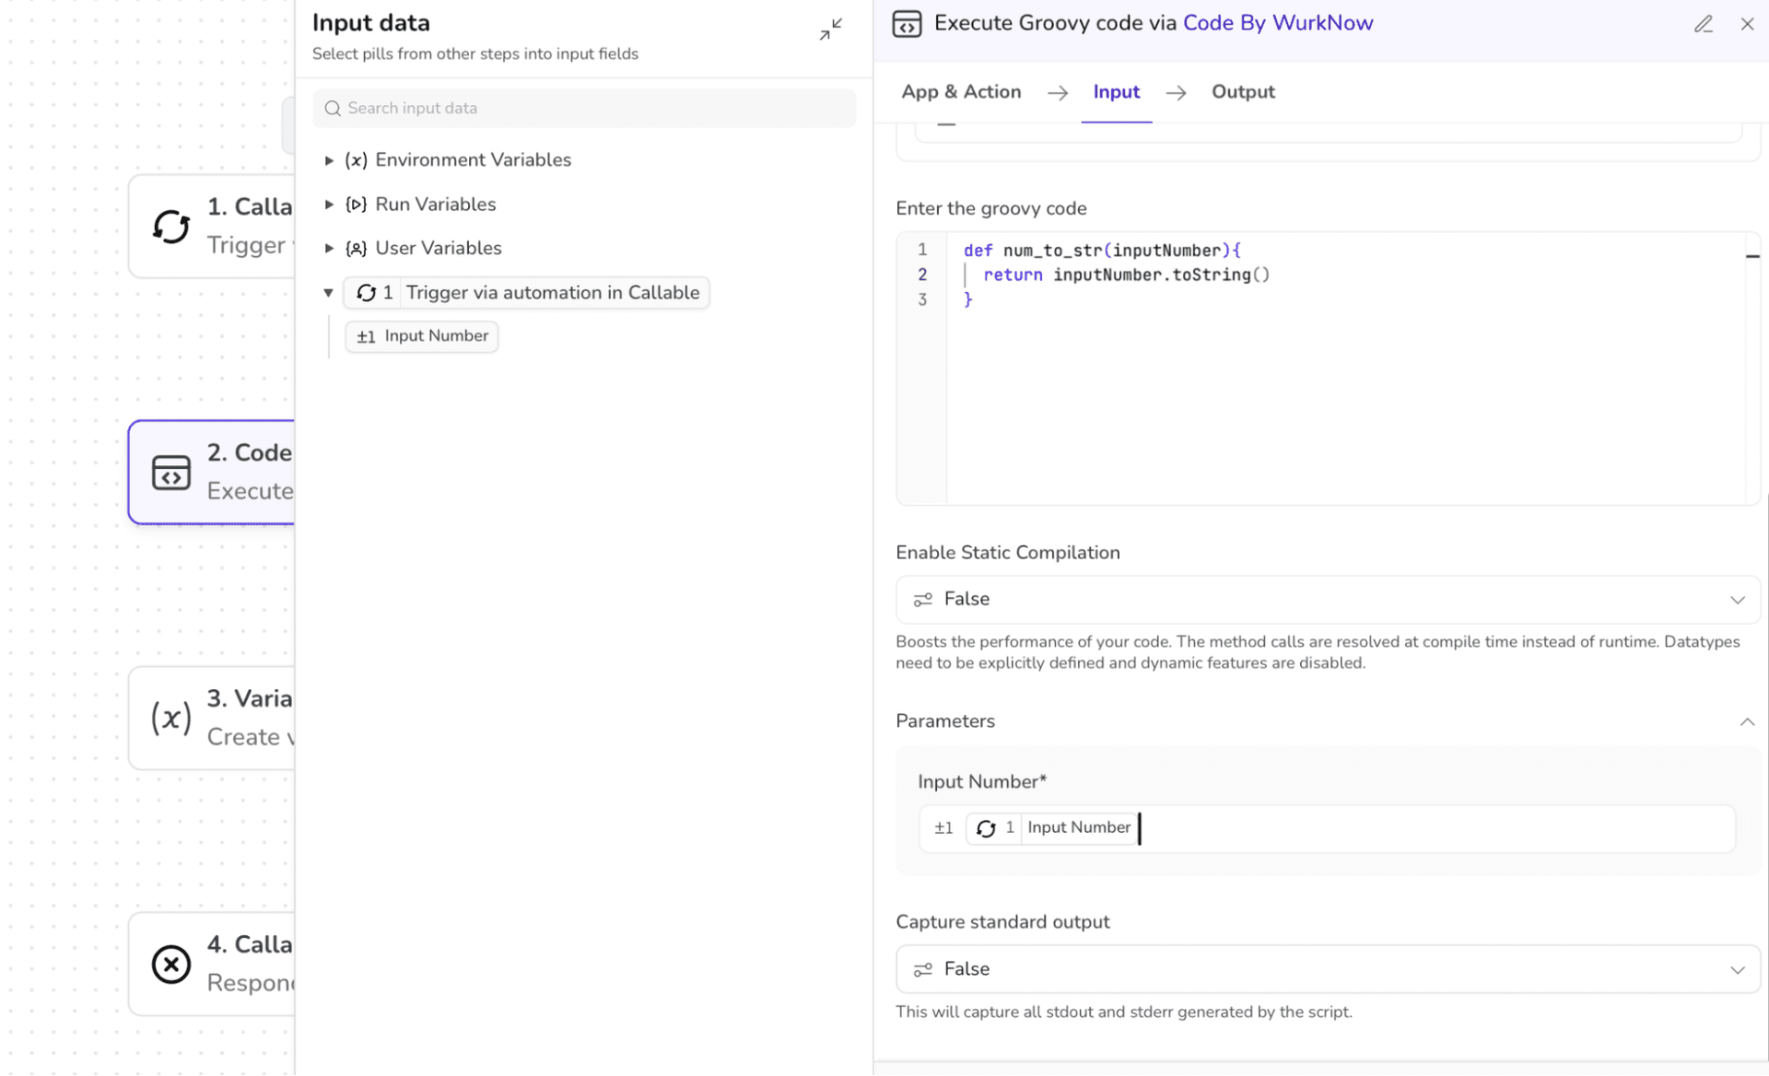The image size is (1769, 1076).
Task: Click search magnifier icon in input data
Action: tap(333, 109)
